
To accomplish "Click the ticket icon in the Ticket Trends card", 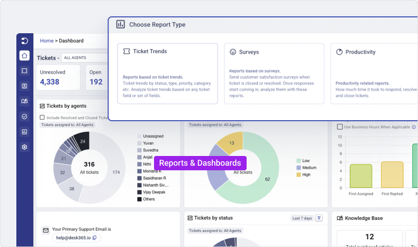I will [x=126, y=51].
